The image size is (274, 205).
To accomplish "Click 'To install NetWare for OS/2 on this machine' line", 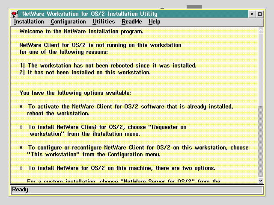I will [117, 168].
